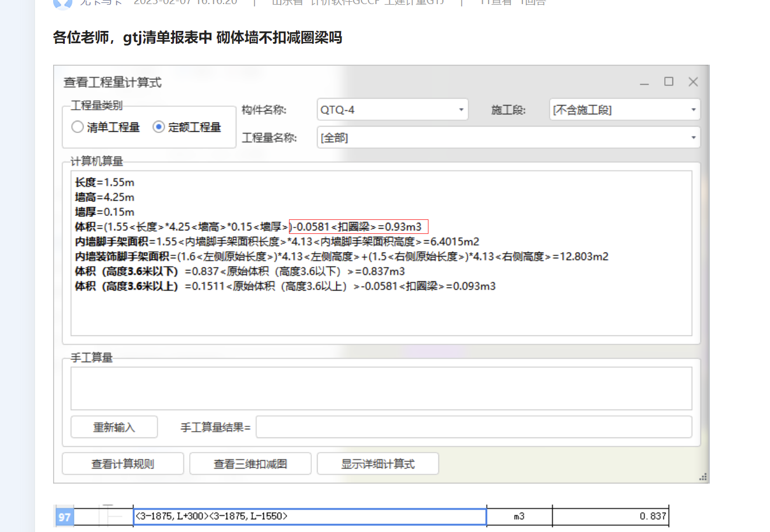Select the 清单工程量 radio option

point(106,127)
